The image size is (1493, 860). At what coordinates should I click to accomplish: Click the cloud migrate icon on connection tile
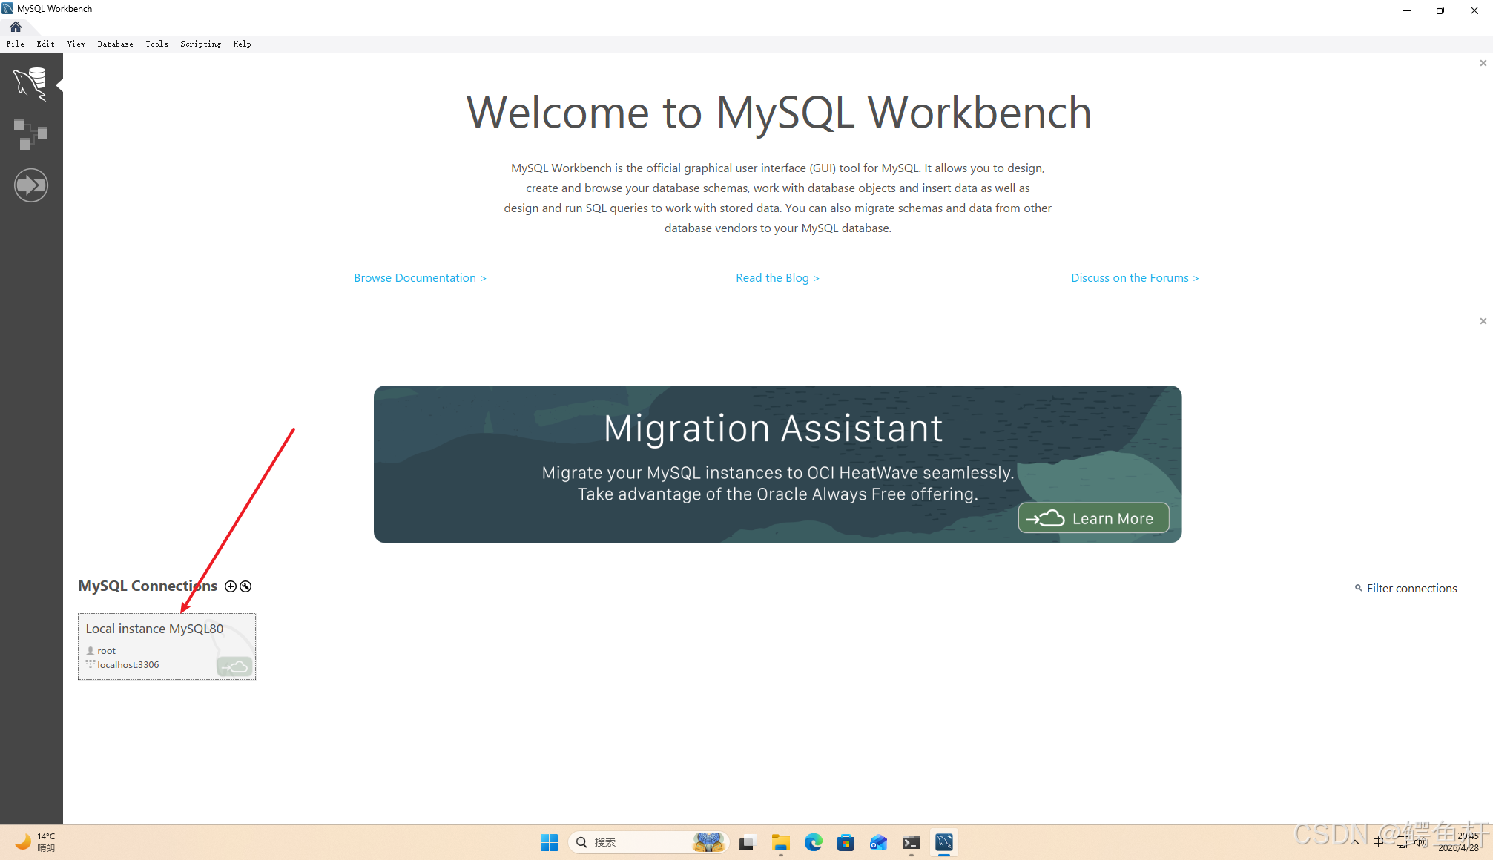point(234,667)
